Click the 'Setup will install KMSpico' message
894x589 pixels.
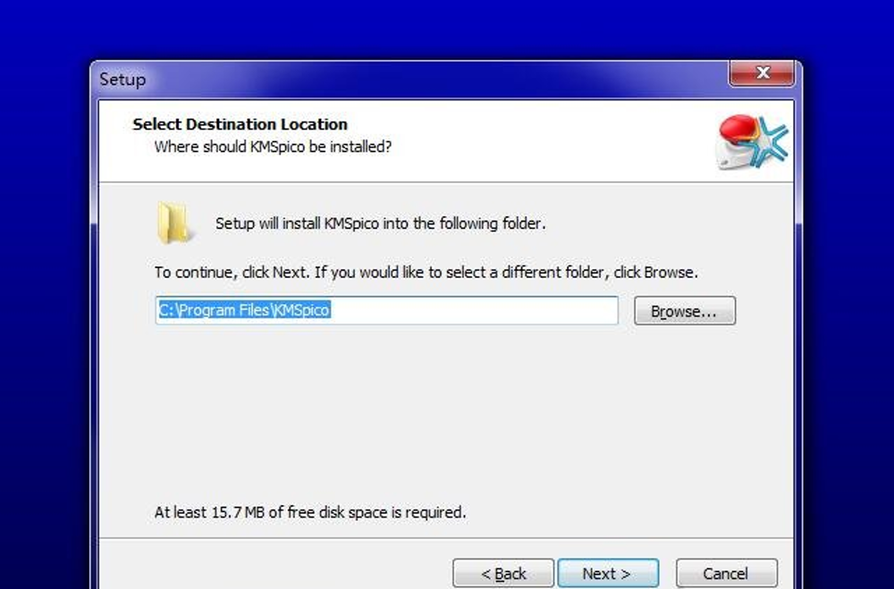pyautogui.click(x=380, y=223)
